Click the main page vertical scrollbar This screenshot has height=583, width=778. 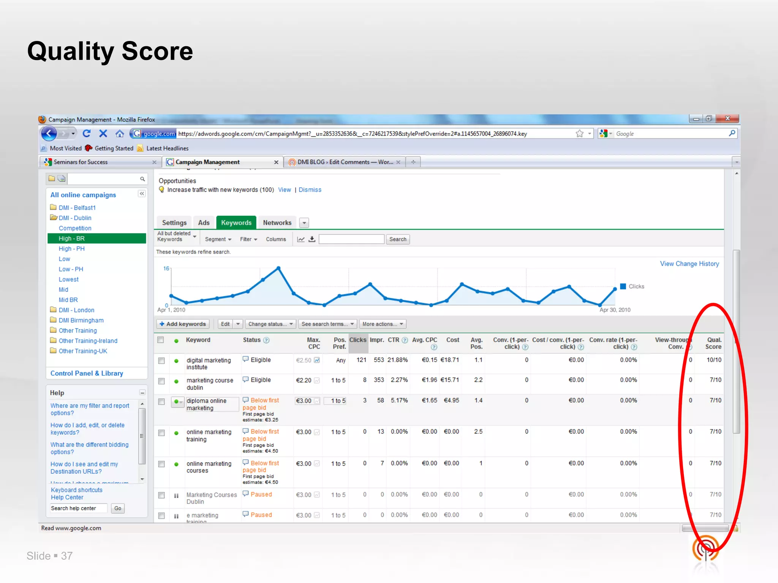tap(737, 342)
